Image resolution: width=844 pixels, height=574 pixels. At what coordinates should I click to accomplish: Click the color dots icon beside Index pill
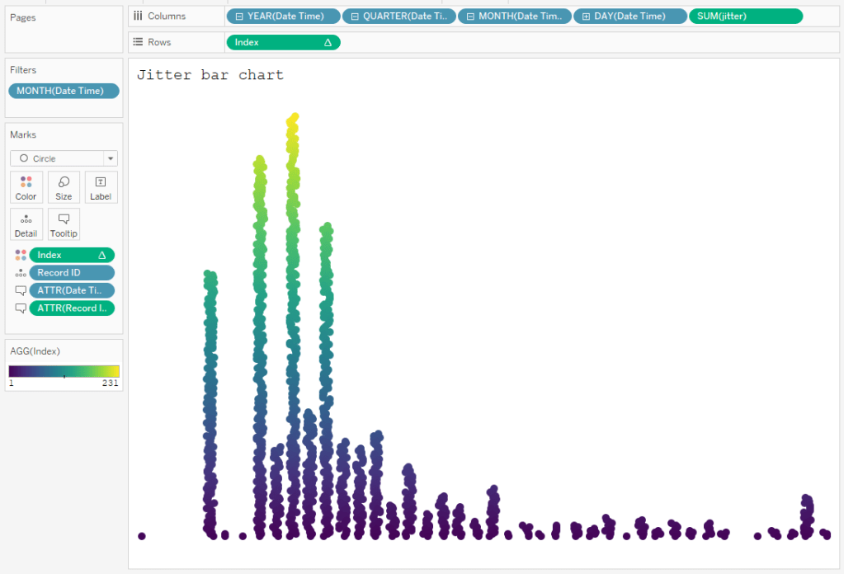coord(21,254)
